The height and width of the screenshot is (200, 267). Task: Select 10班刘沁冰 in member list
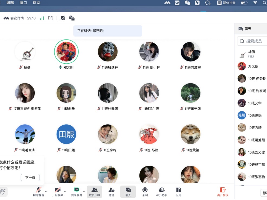[252, 152]
